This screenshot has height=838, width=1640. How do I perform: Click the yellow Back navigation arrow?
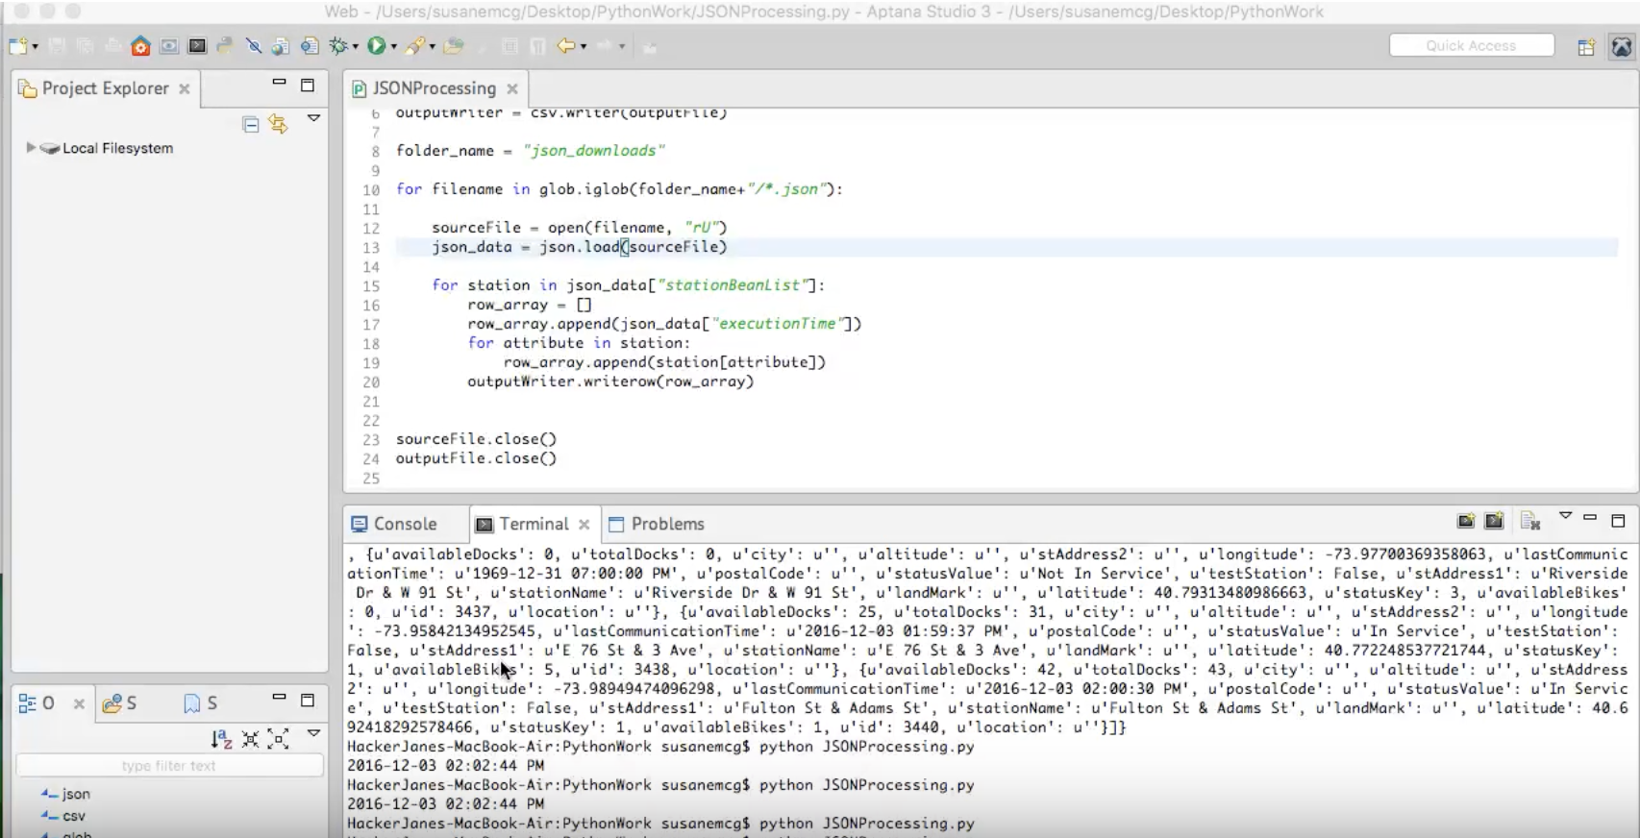[x=567, y=45]
